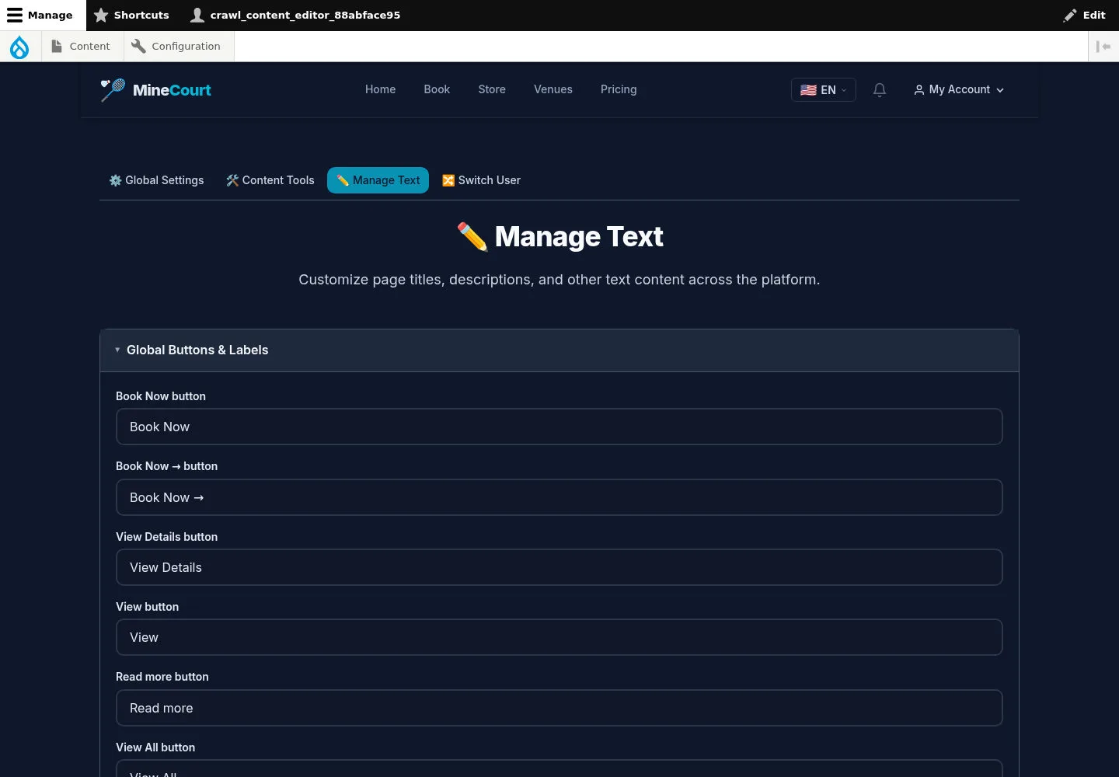Open the Book nav link
Screen dimensions: 1119x777
coord(437,89)
